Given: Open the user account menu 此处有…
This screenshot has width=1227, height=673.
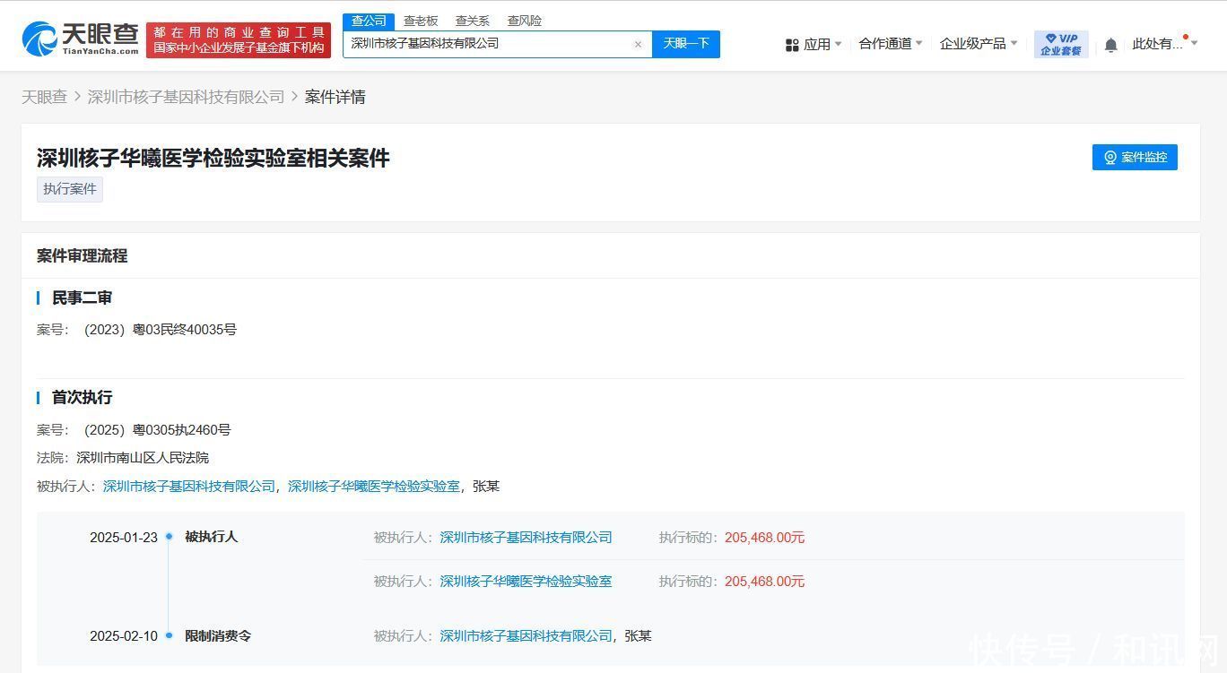Looking at the screenshot, I should (1163, 44).
